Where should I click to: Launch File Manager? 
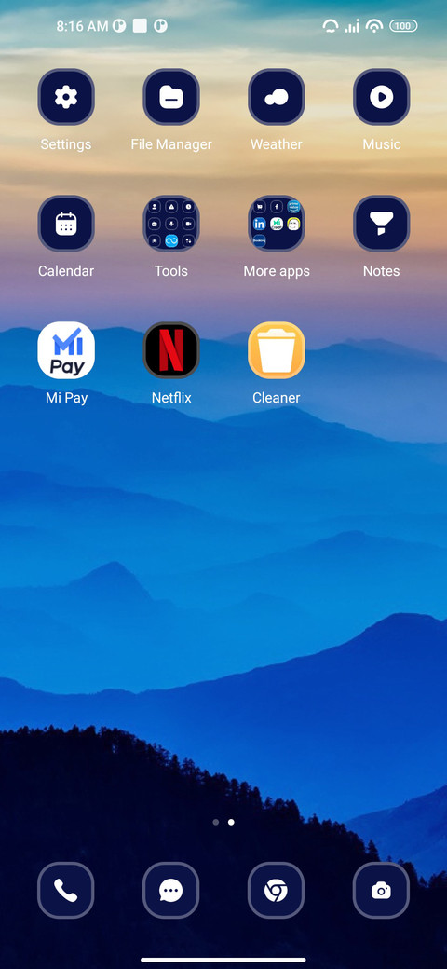171,97
